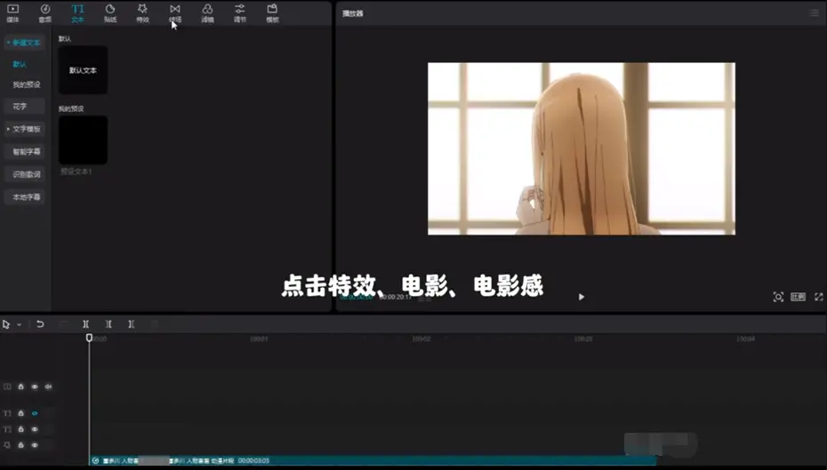The image size is (827, 470).
Task: Hide the bottom effects track
Action: click(x=35, y=445)
